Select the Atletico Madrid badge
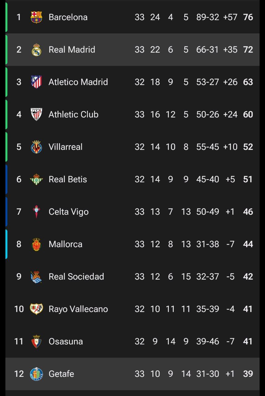265x396 pixels. coord(36,82)
